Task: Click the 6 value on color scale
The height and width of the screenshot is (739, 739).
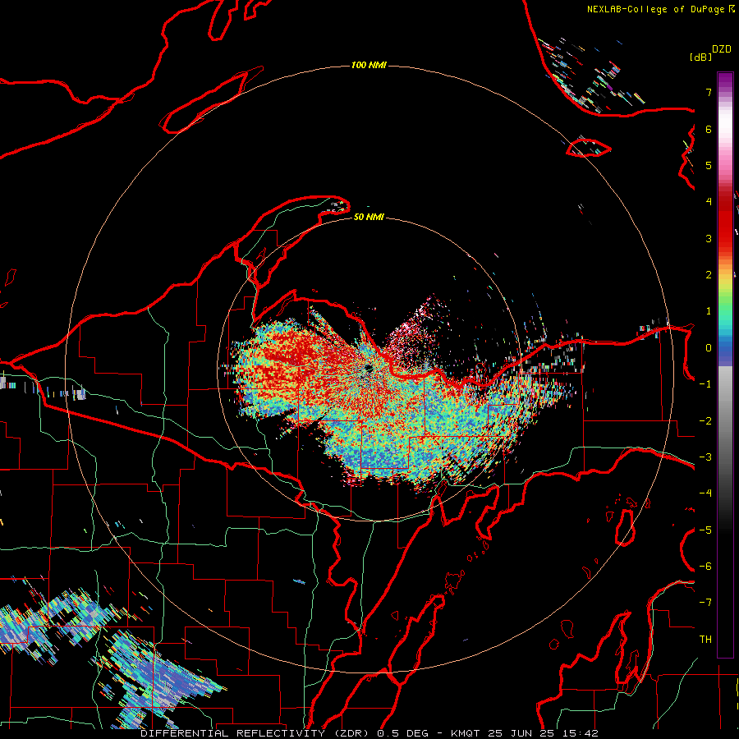Action: click(709, 129)
